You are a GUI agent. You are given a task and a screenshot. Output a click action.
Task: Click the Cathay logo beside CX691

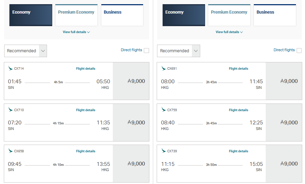163,68
